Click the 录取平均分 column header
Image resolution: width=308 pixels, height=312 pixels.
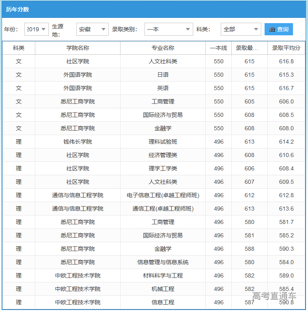(x=286, y=48)
